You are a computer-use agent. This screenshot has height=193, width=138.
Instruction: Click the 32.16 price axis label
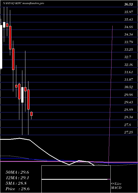(x=129, y=65)
